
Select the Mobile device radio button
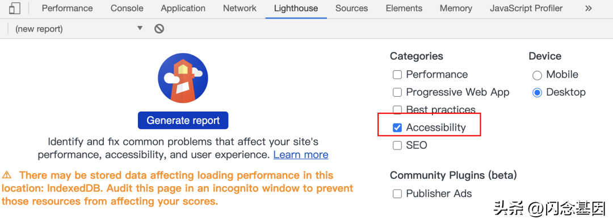coord(537,75)
